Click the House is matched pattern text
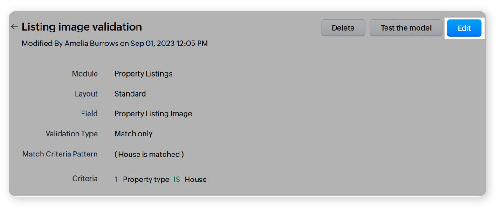Viewport: 495px width, 207px height. tap(149, 154)
